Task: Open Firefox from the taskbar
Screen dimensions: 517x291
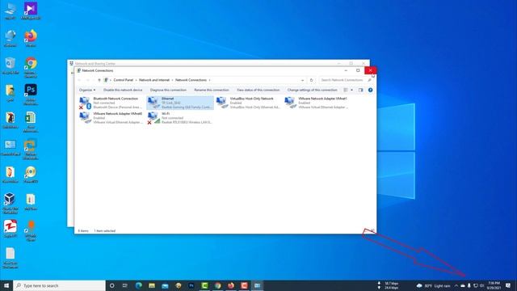Action: tap(231, 285)
